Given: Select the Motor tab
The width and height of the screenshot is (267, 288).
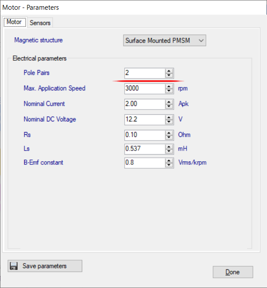Looking at the screenshot, I should (14, 22).
